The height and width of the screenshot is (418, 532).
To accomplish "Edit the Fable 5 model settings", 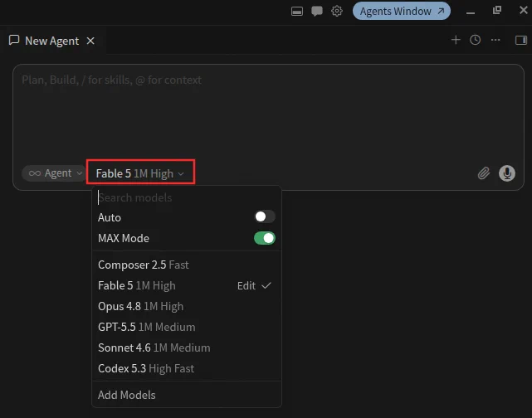I will (246, 286).
